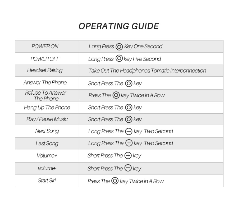Click the Last Song label
The image size is (238, 204).
tap(47, 143)
